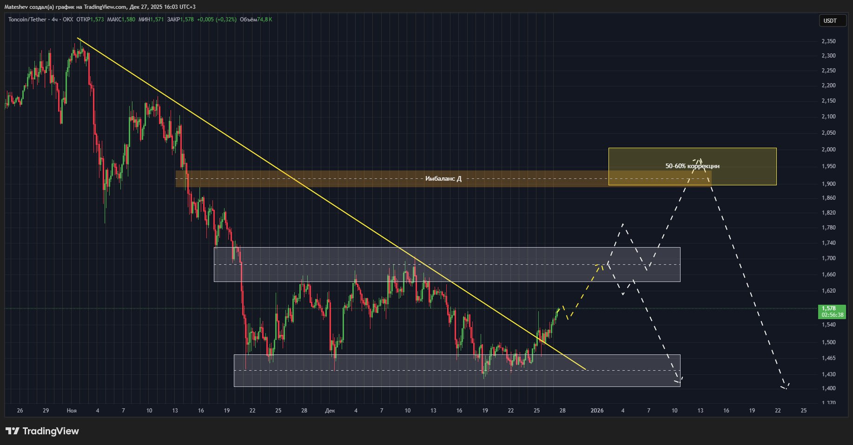Select the Имбаланс Д zone label
Screen dimensions: 853x445
point(443,178)
